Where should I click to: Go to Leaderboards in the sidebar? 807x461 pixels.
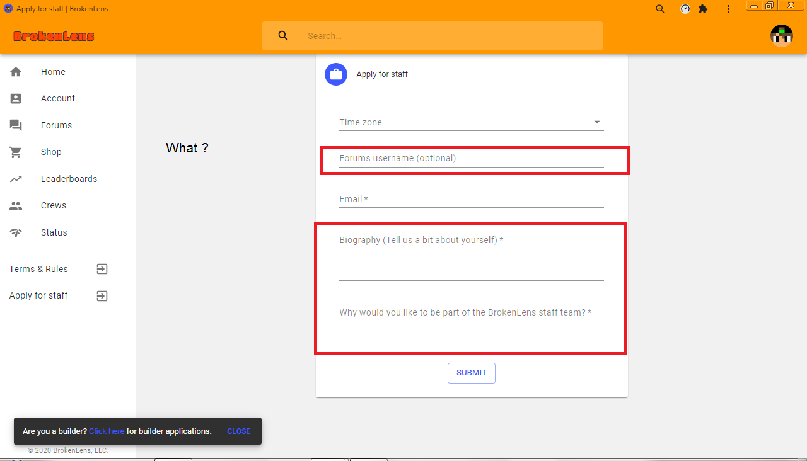pos(67,179)
